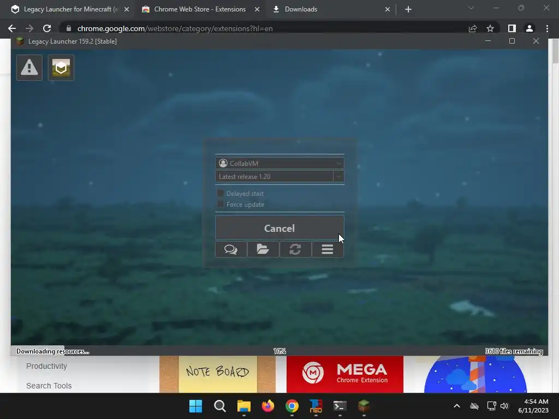Click the warning triangle icon in Legacy Launcher

pyautogui.click(x=29, y=68)
